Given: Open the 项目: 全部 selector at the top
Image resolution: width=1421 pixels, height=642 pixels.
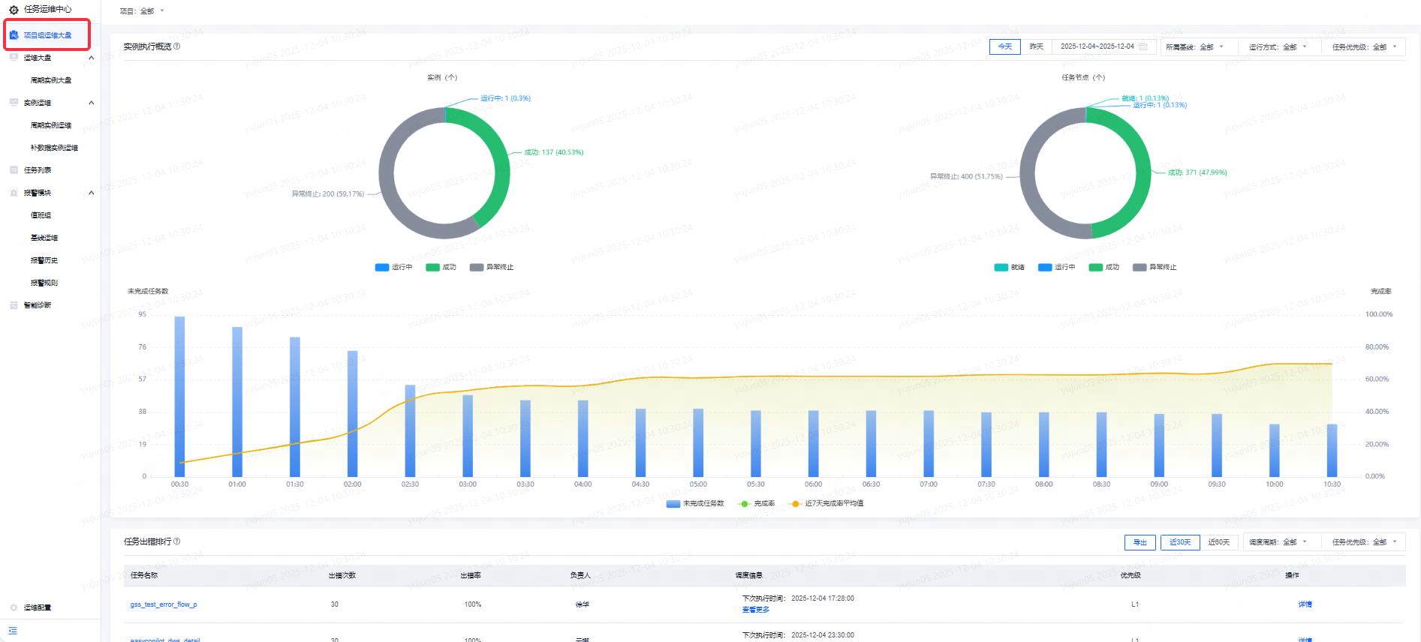Looking at the screenshot, I should click(x=142, y=11).
